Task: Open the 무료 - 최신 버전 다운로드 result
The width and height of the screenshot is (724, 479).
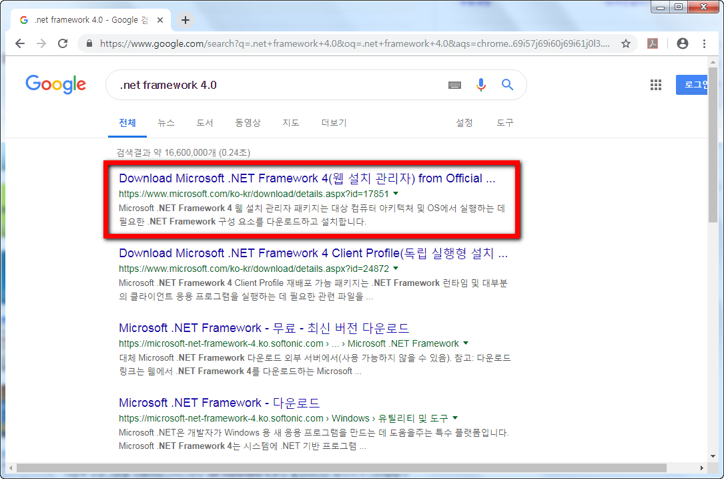Action: pyautogui.click(x=264, y=328)
